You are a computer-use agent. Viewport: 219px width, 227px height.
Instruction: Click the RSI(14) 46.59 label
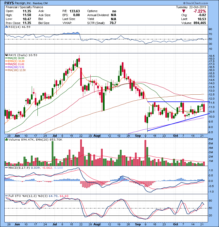(x=19, y=27)
